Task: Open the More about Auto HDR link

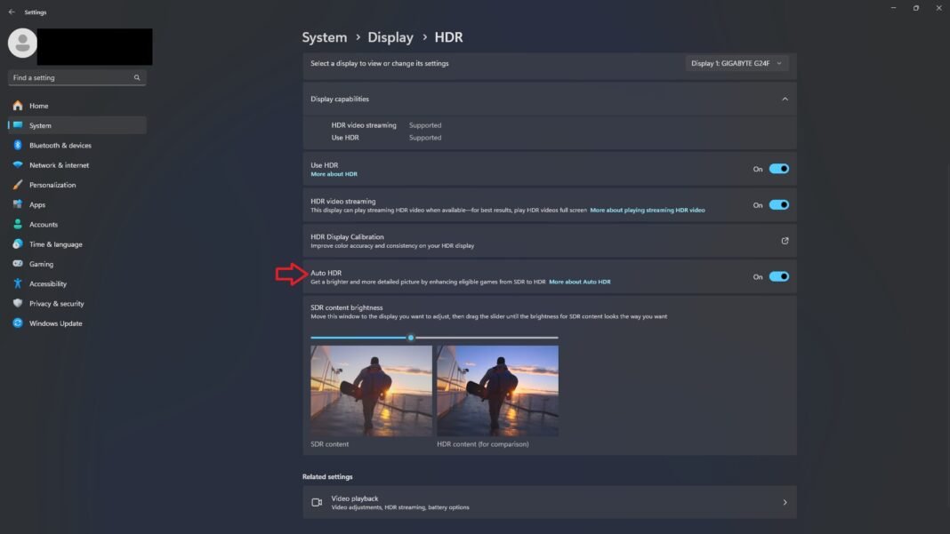Action: [580, 281]
